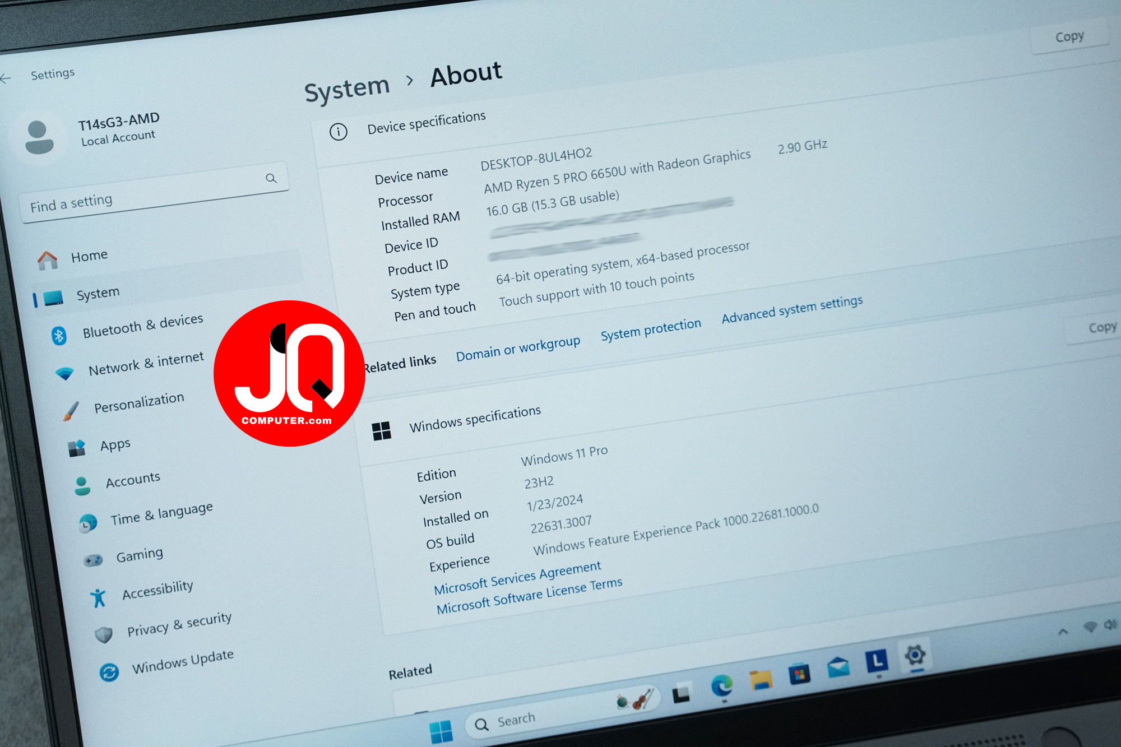1121x747 pixels.
Task: Copy the device specifications
Action: (1070, 37)
